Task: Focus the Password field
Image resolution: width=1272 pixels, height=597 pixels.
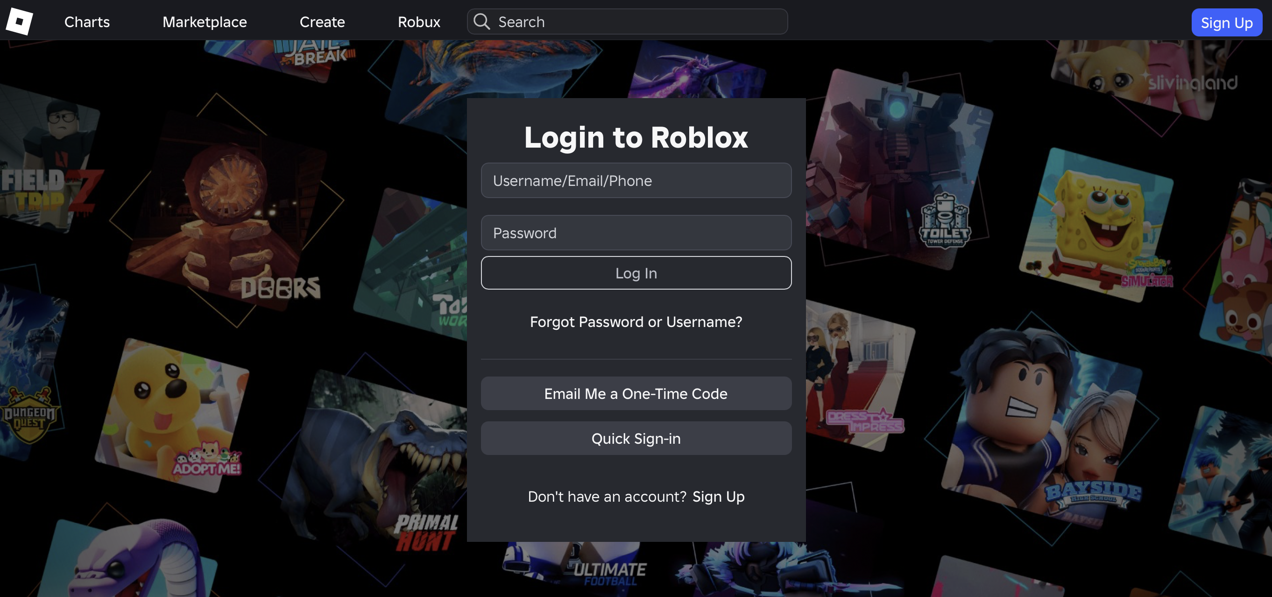Action: pos(636,233)
